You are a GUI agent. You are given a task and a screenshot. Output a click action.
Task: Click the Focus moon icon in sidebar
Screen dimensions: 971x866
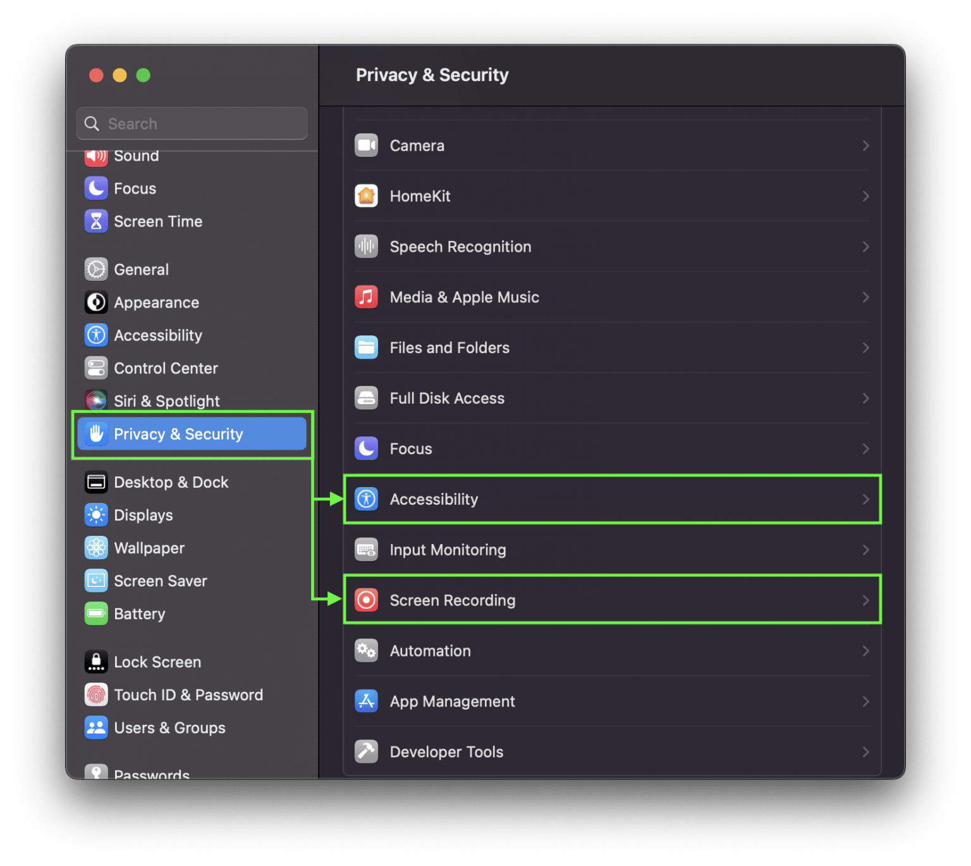pos(96,189)
